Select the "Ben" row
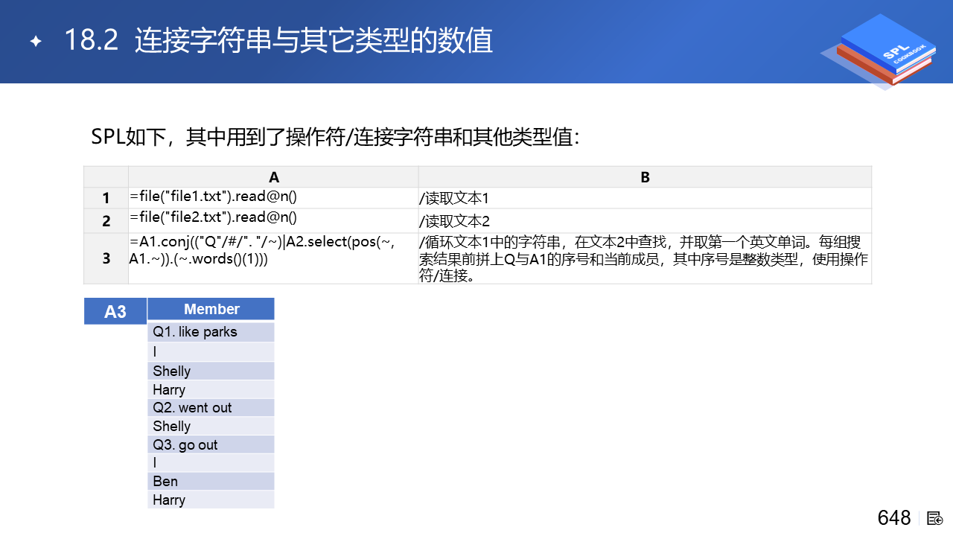Viewport: 953px width, 536px height. point(211,481)
